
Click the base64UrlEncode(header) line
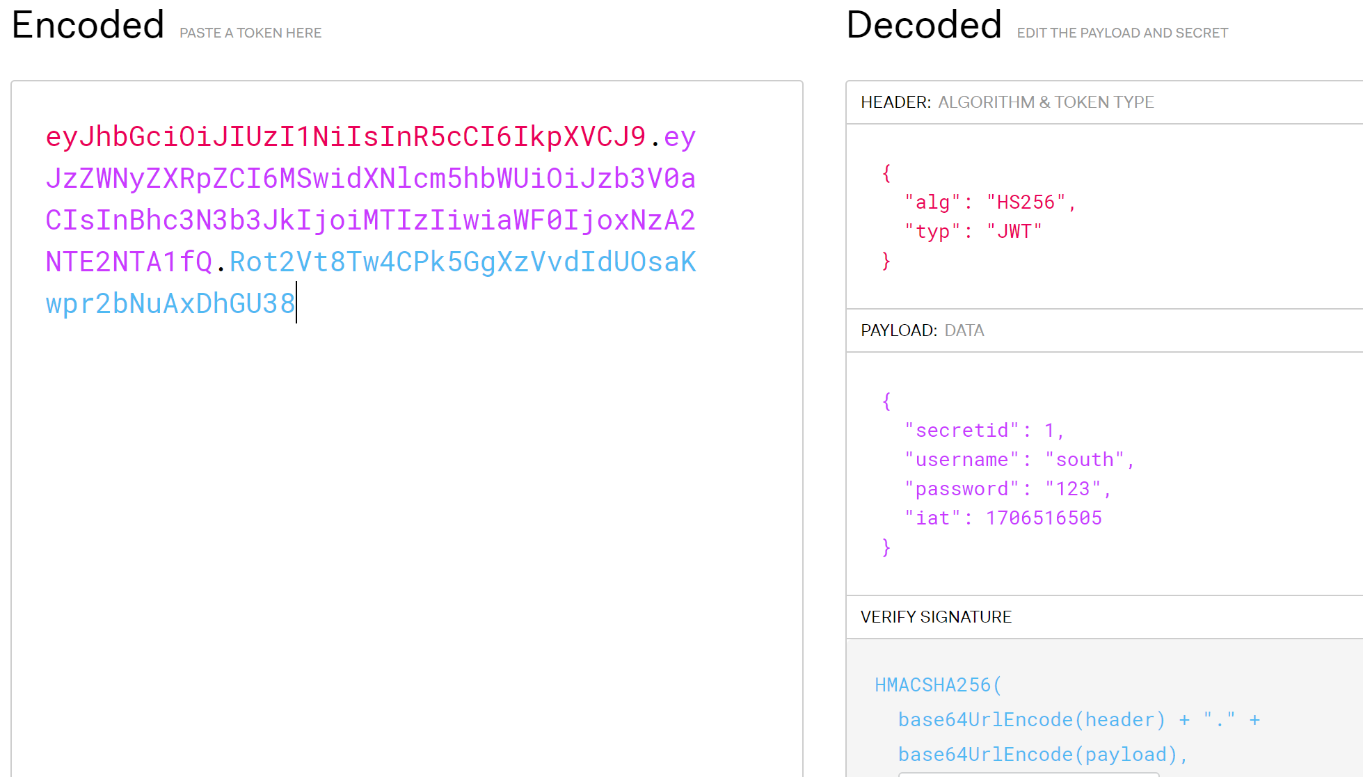(1031, 720)
